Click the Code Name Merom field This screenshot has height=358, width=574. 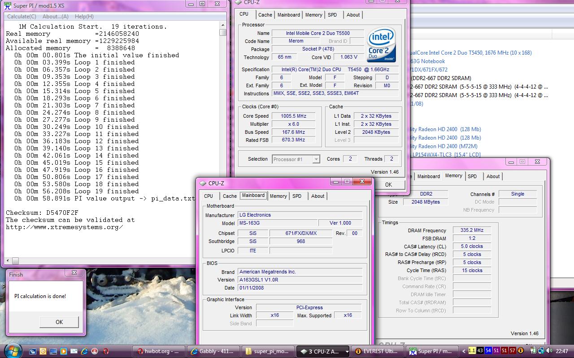(x=296, y=41)
